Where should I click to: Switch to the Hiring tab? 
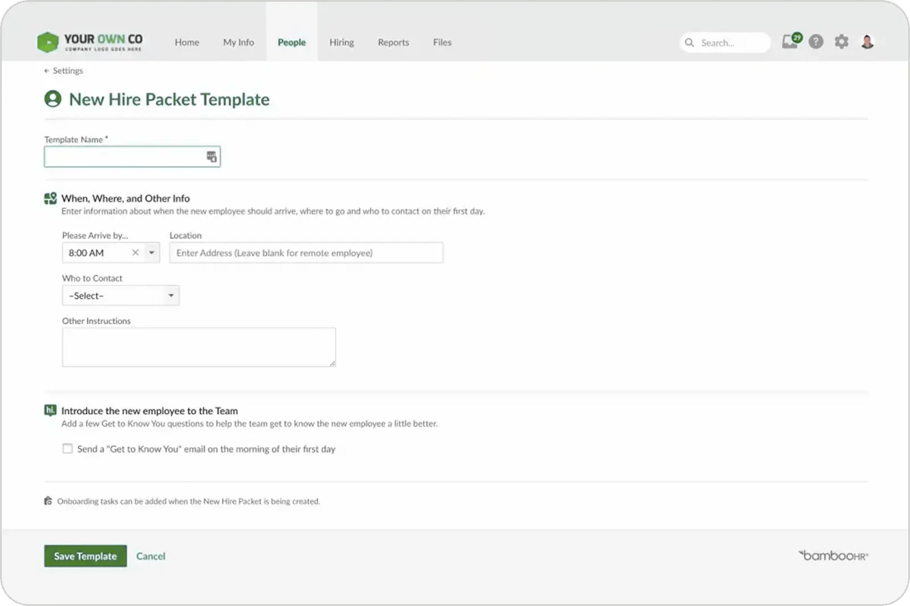coord(341,42)
